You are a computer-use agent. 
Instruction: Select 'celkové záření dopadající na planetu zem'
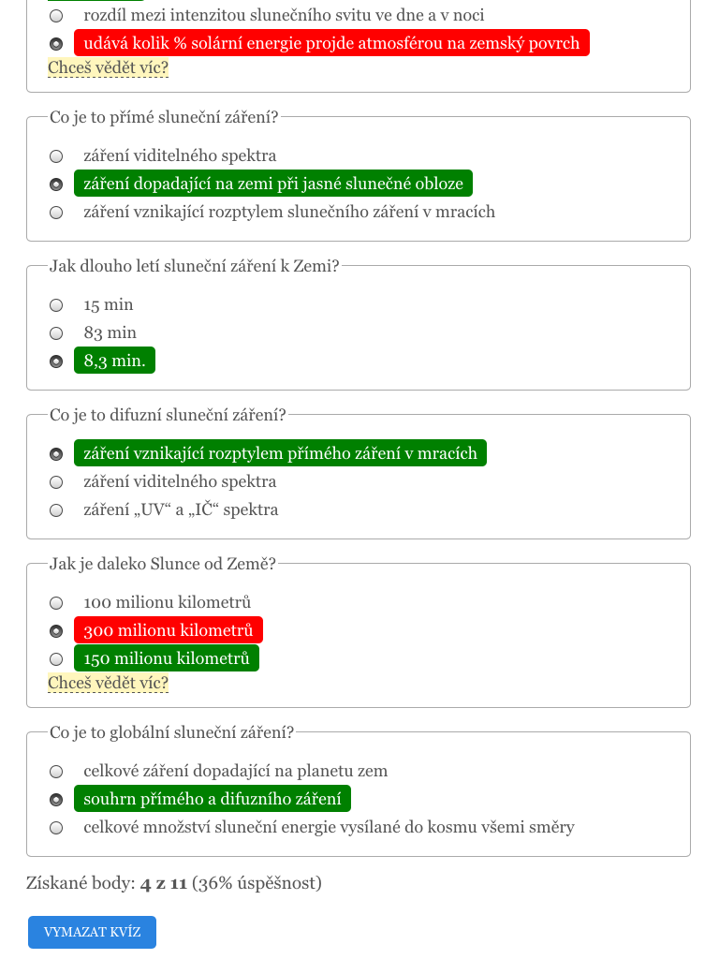pyautogui.click(x=56, y=772)
